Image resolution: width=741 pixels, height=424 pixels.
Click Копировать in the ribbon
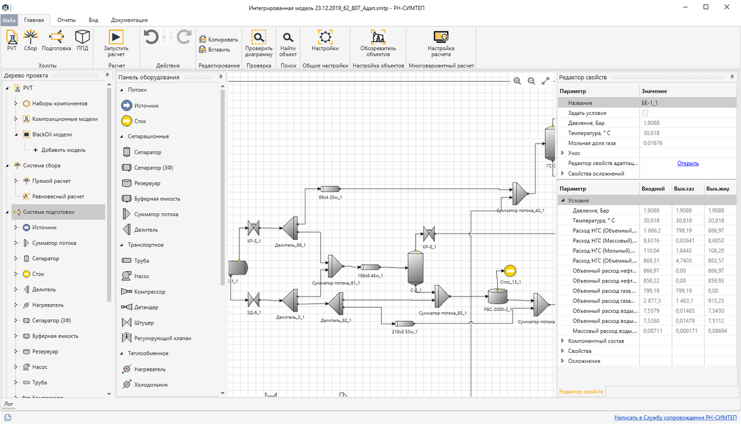click(x=219, y=40)
